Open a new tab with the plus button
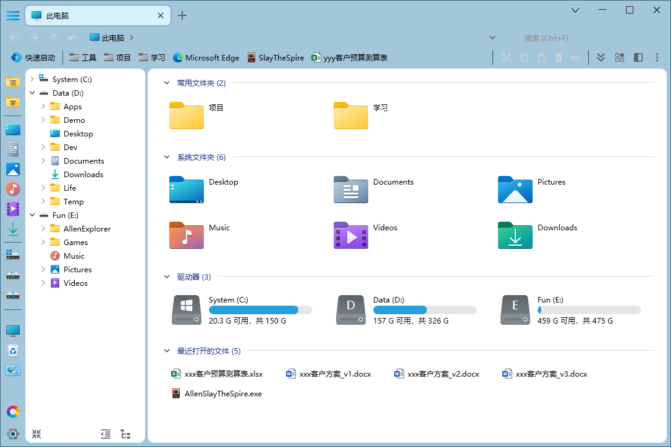 pyautogui.click(x=182, y=15)
